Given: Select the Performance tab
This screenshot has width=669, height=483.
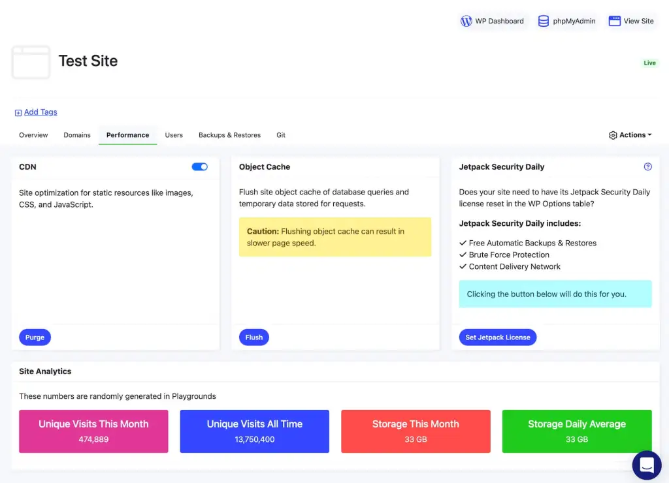Looking at the screenshot, I should pos(127,135).
